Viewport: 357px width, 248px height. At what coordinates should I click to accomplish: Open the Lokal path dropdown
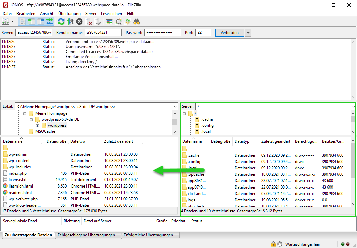175,107
